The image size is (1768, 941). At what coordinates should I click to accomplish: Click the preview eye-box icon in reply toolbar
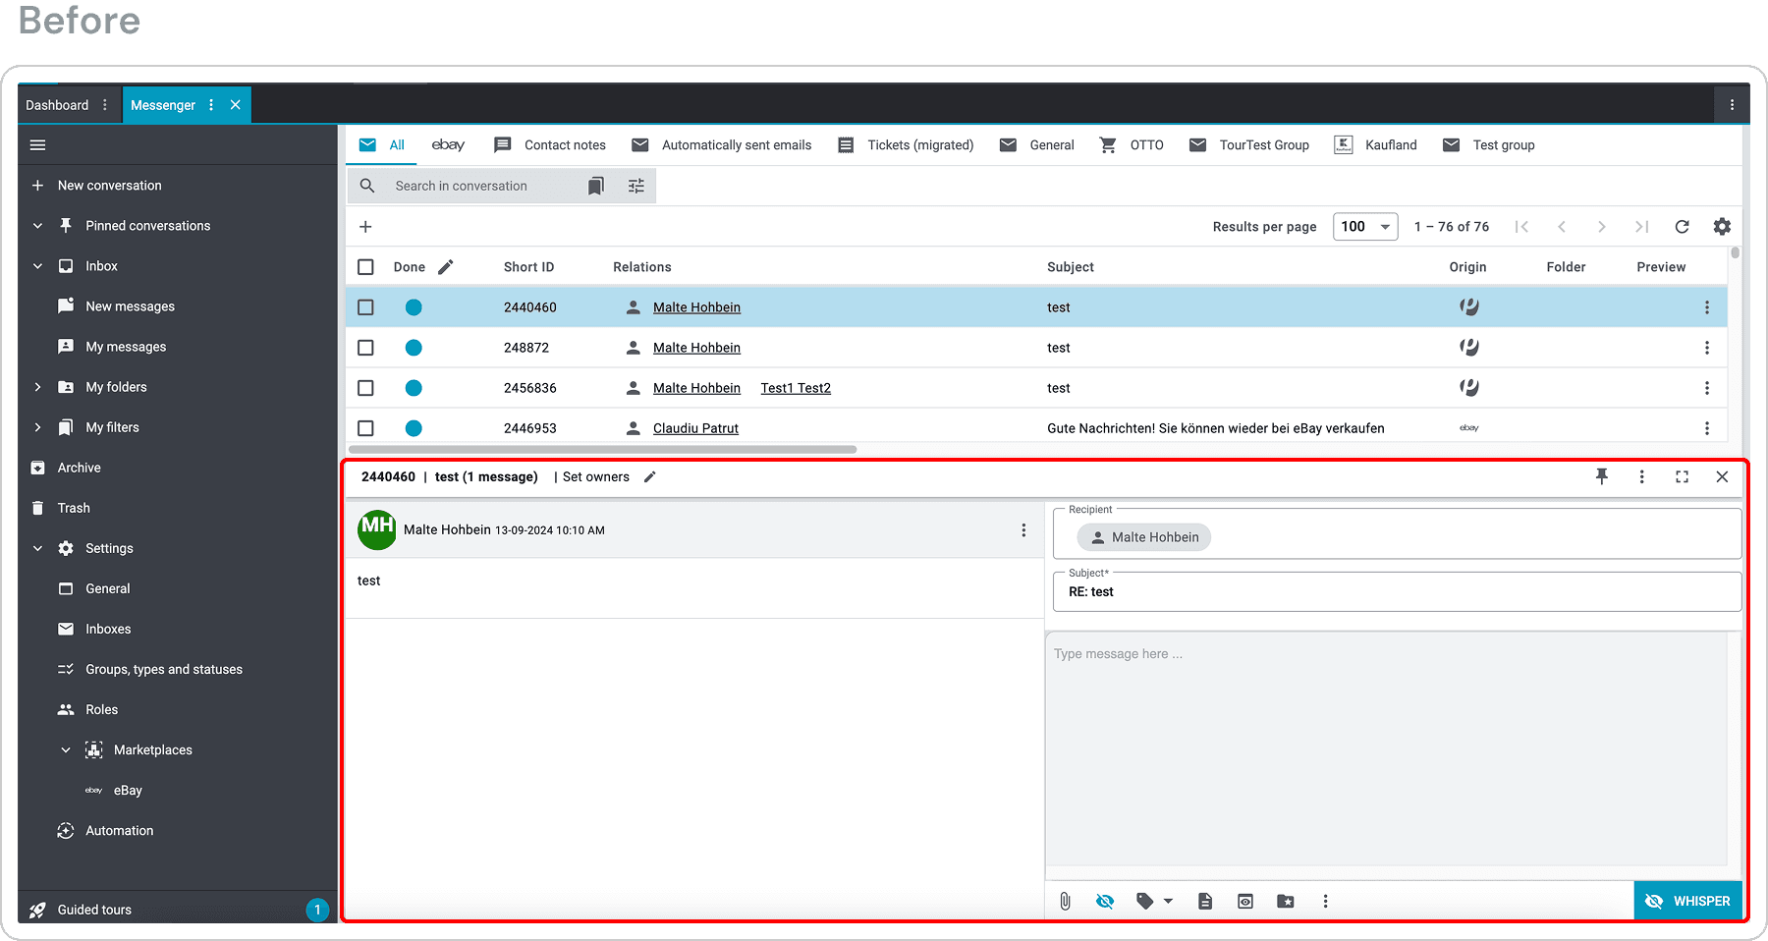(1245, 901)
